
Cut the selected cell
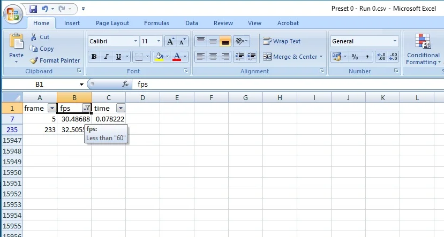point(40,37)
